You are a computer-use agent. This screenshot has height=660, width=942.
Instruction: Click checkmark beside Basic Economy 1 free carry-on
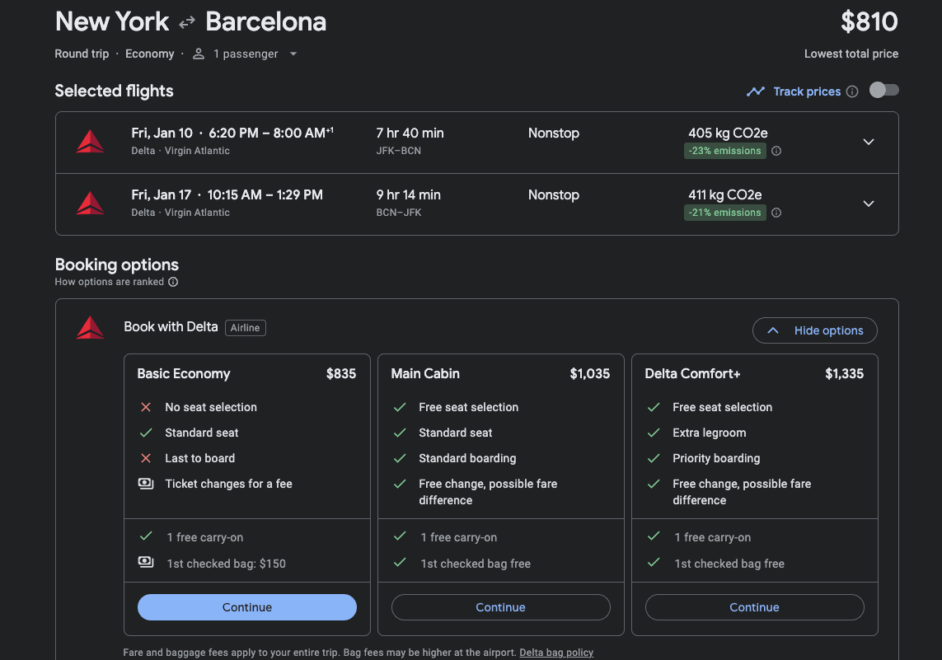click(145, 536)
